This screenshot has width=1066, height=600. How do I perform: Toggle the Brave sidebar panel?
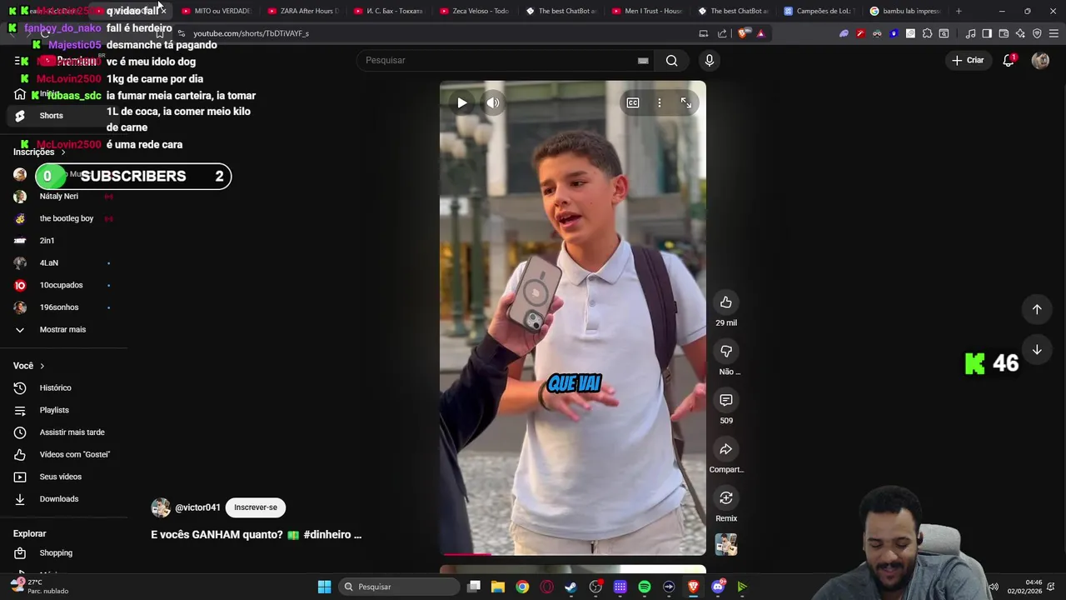point(987,33)
